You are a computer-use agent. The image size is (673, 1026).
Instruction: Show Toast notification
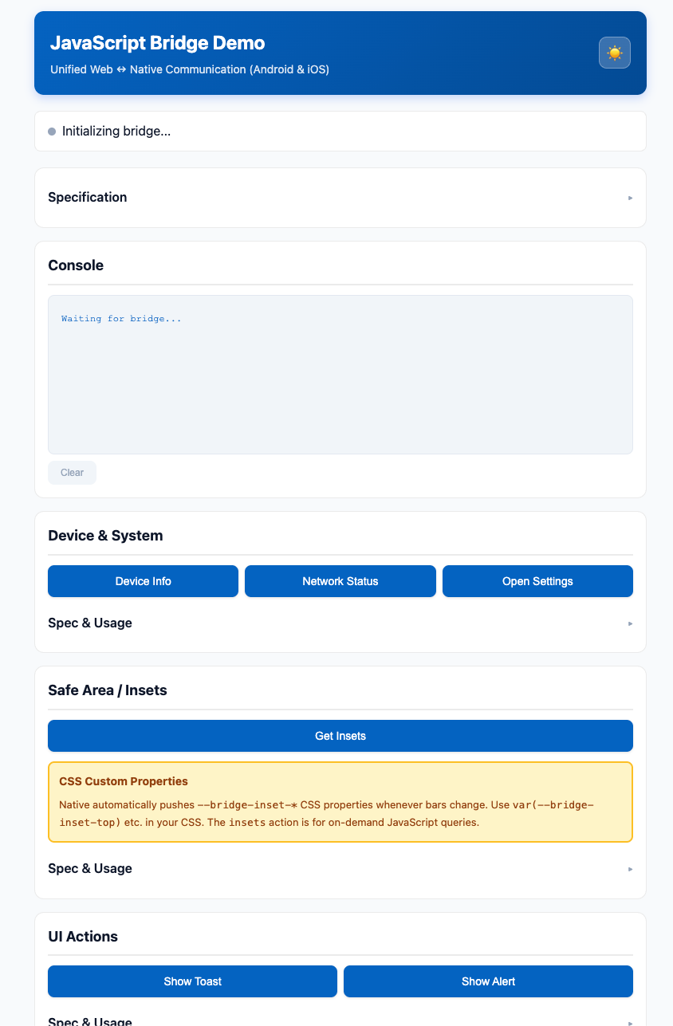pos(192,981)
